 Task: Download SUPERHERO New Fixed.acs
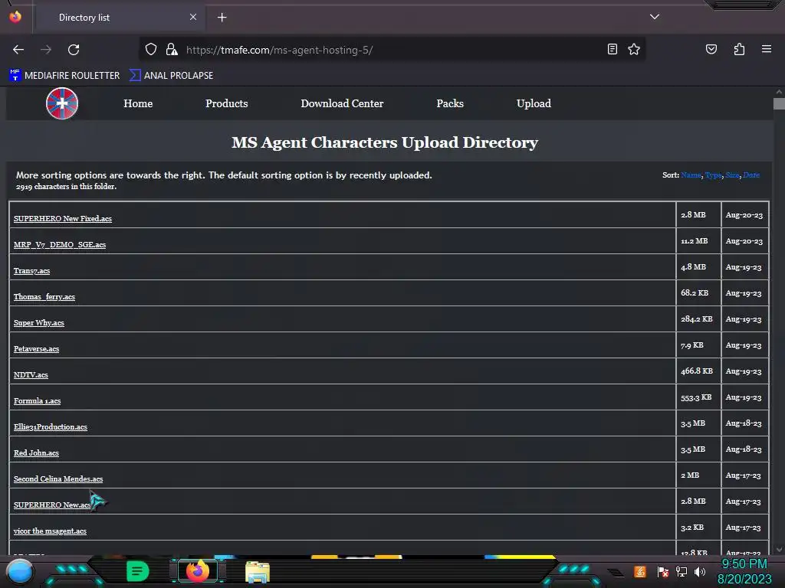coord(63,218)
